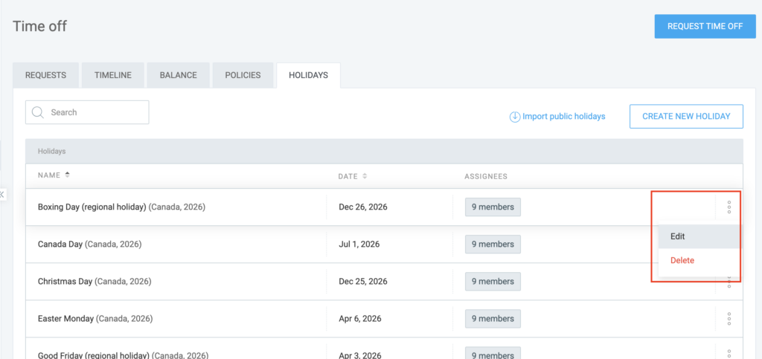The image size is (762, 359).
Task: Click the Assignees column header
Action: (486, 177)
